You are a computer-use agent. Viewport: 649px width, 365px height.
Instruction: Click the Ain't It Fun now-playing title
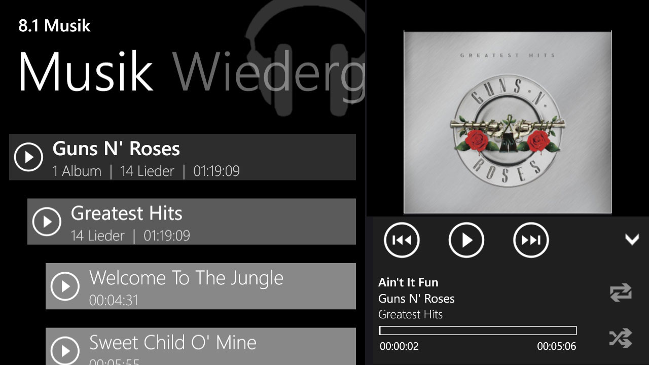pyautogui.click(x=408, y=282)
